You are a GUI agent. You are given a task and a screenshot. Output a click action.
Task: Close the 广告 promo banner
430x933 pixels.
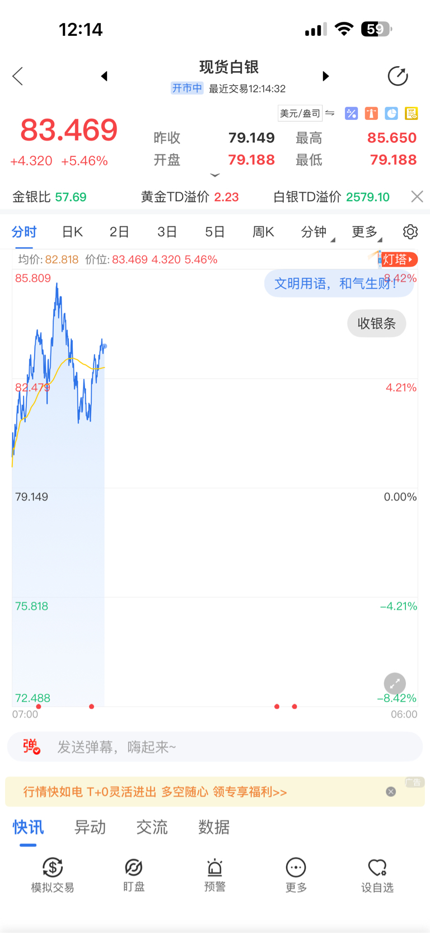(x=391, y=792)
